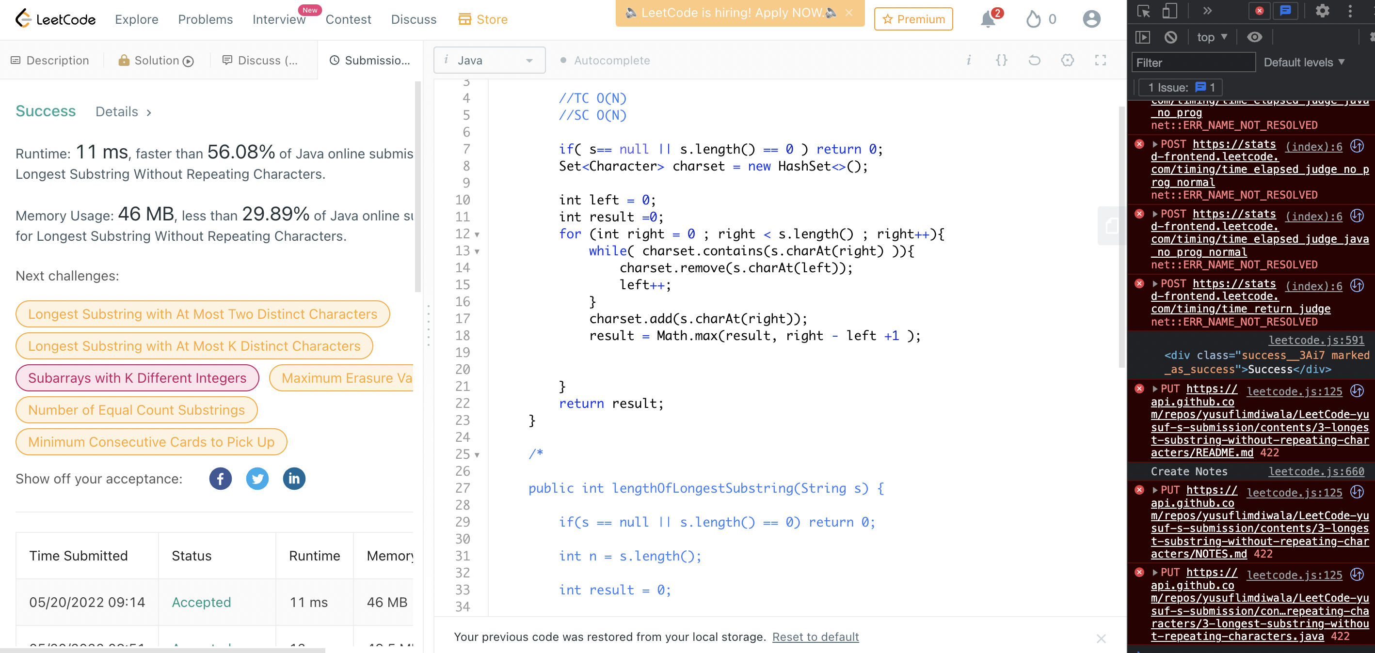Screen dimensions: 1375x653
Task: Open Subarrays with K Different Integers
Action: coord(137,378)
